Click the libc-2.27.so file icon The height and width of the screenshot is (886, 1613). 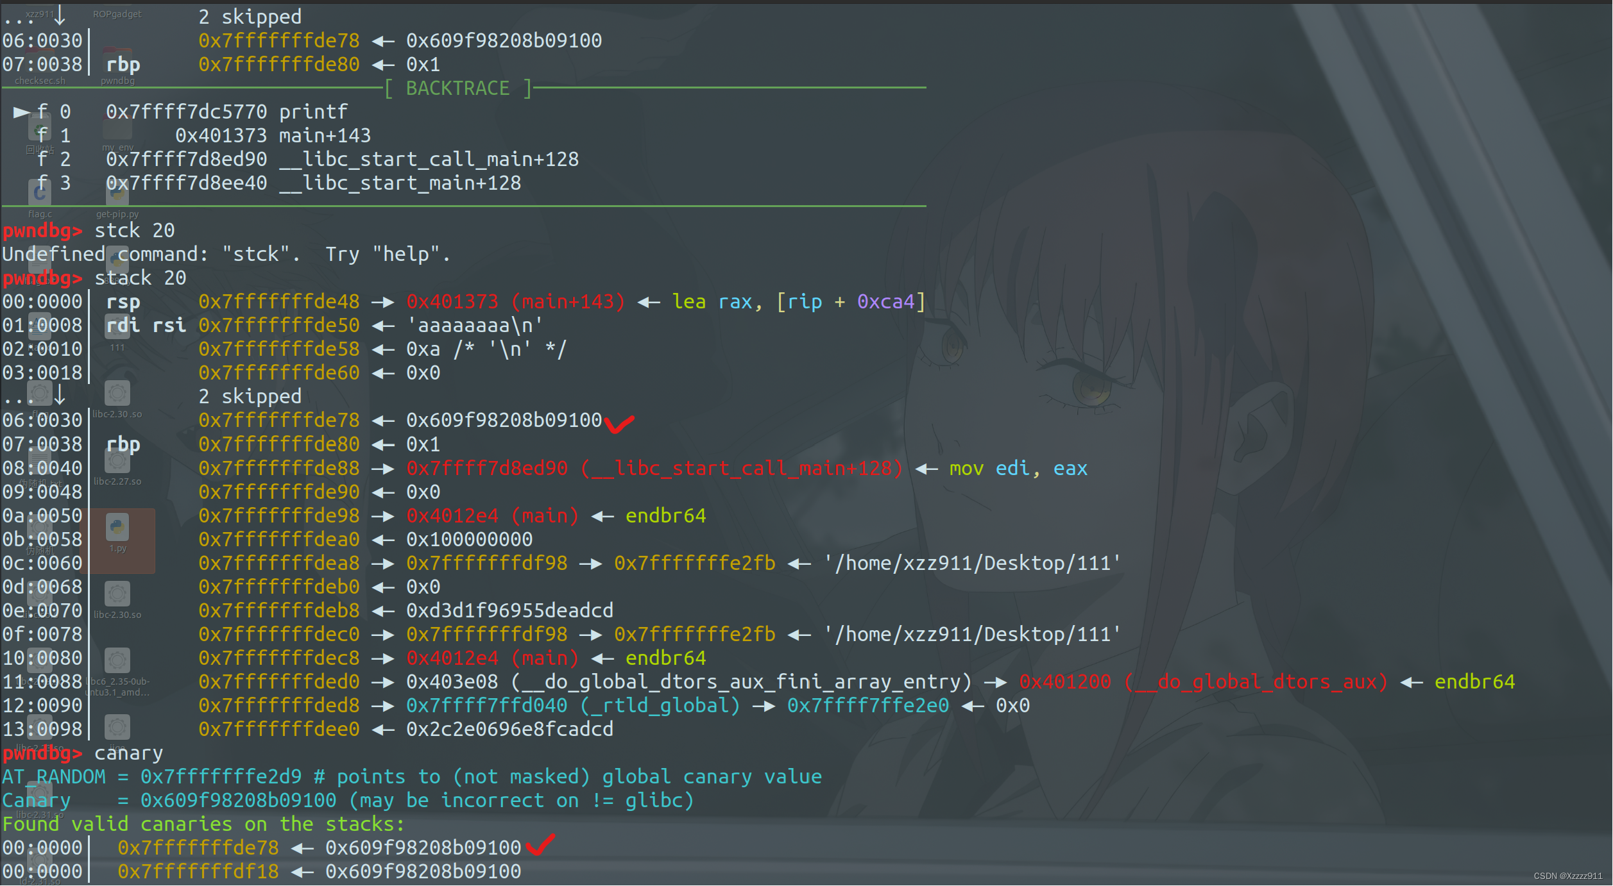point(117,462)
